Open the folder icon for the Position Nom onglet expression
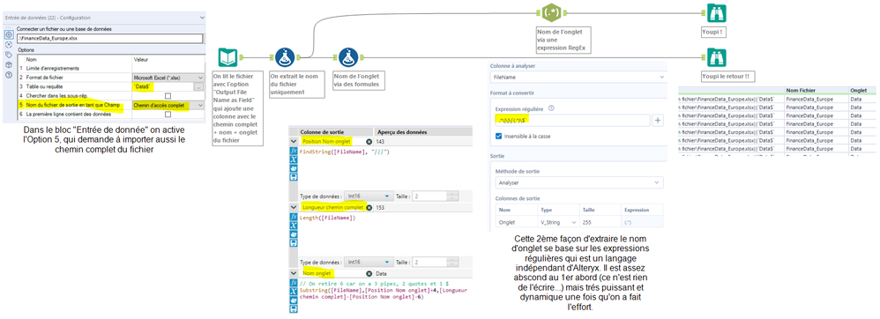The width and height of the screenshot is (880, 319). tap(294, 168)
